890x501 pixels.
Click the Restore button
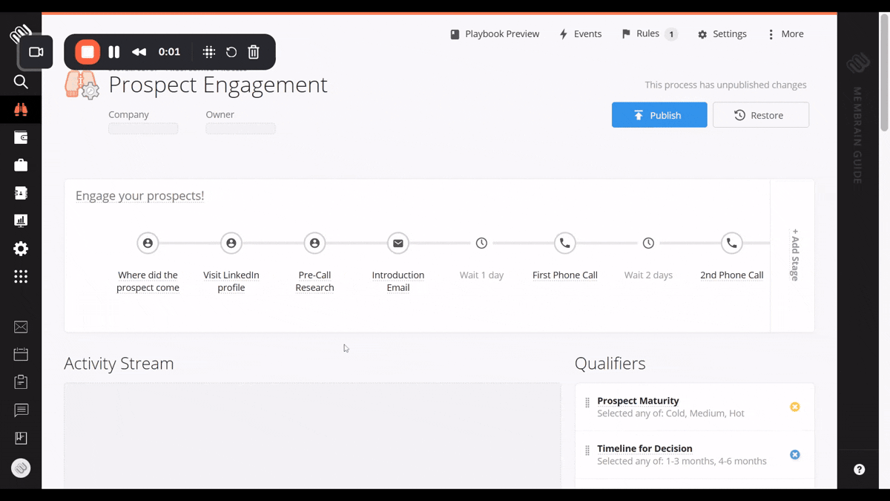(x=760, y=115)
